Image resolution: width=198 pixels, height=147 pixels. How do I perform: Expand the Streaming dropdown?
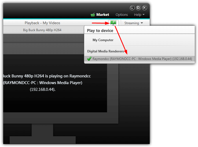[x=134, y=23]
